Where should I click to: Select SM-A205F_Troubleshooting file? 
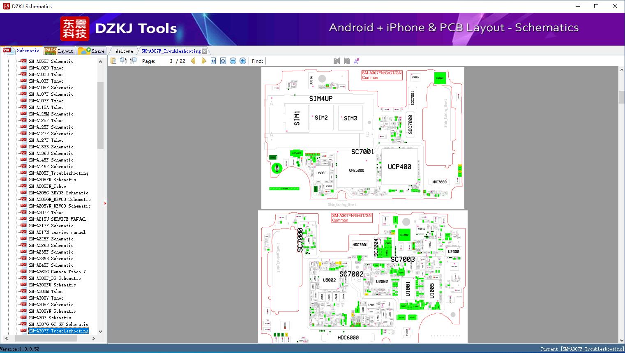(58, 173)
